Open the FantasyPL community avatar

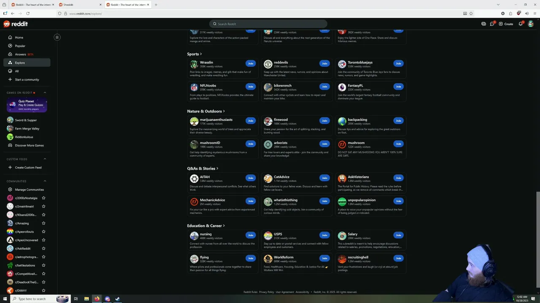click(342, 87)
